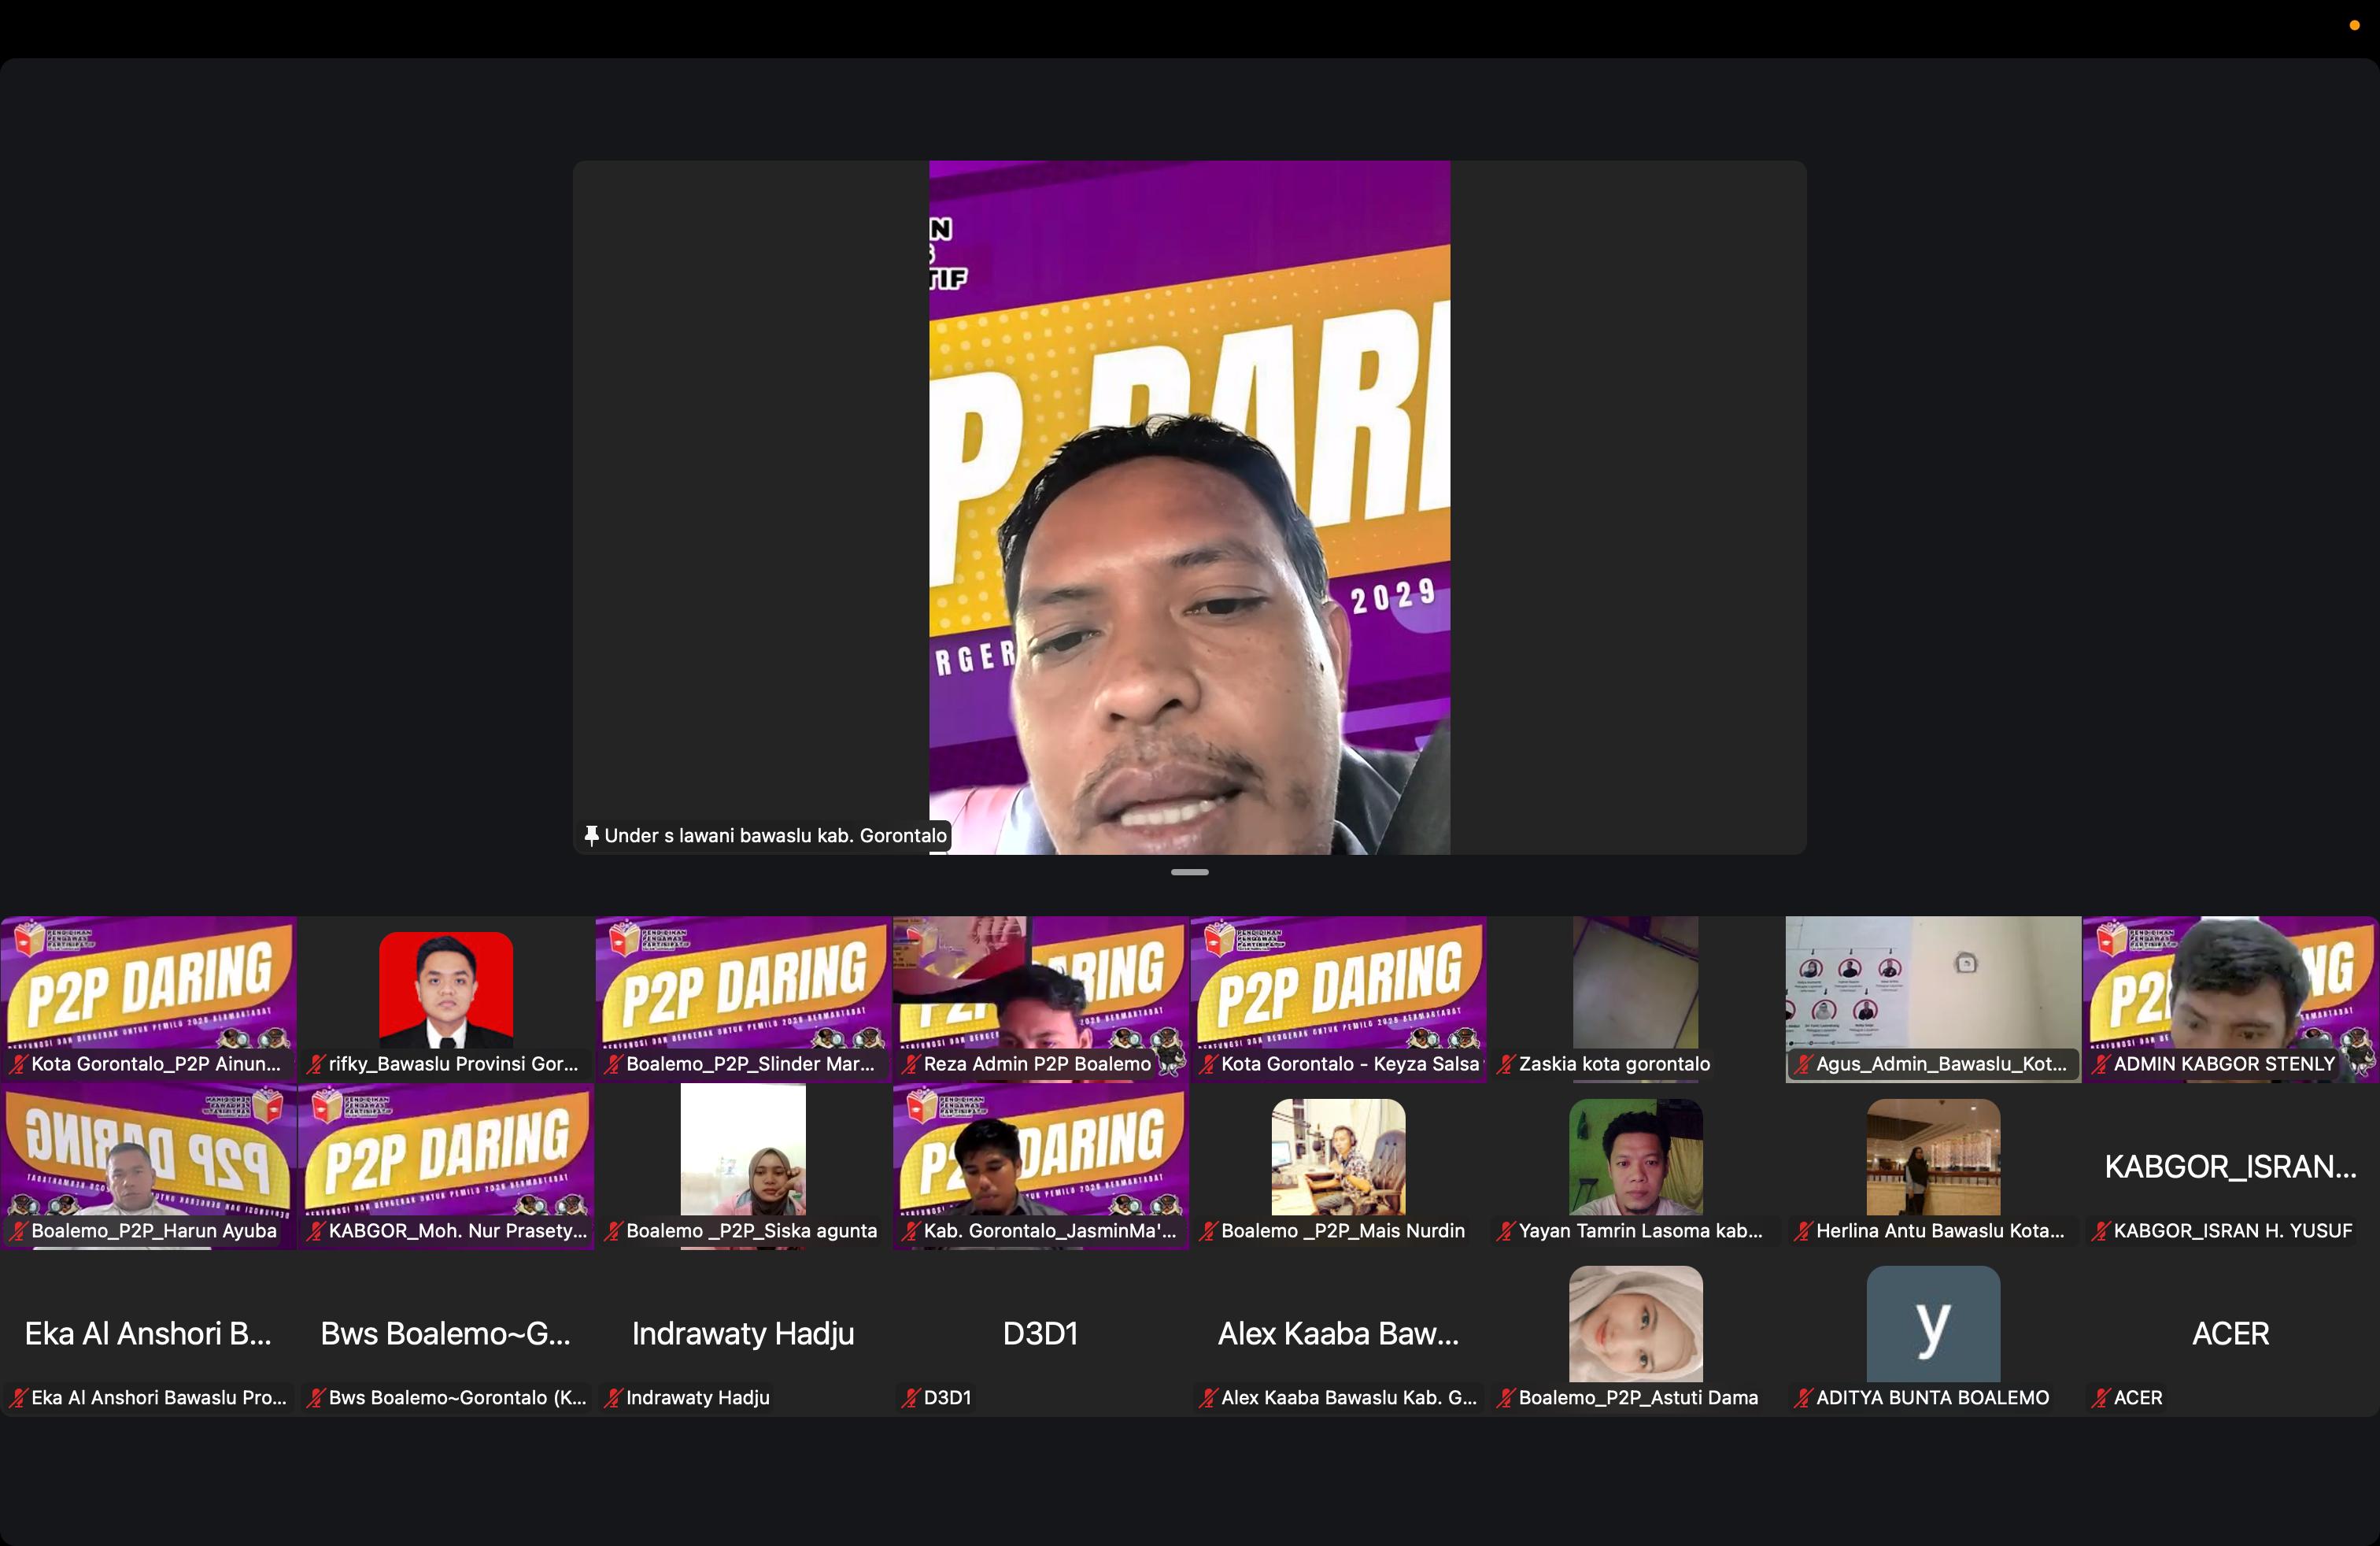
Task: Click muted mic icon beside Indrawaty Hadju
Action: [x=613, y=1398]
